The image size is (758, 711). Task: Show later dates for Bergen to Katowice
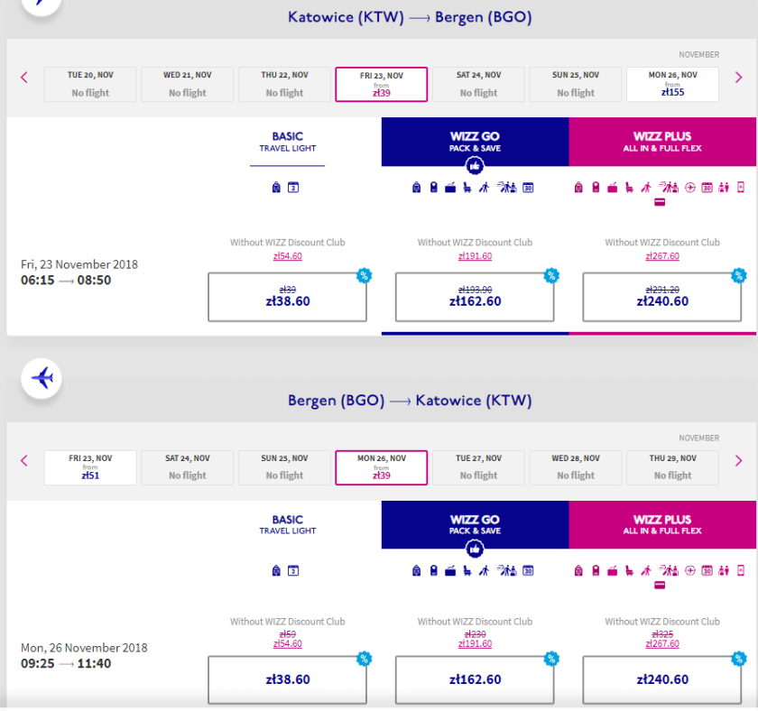739,461
